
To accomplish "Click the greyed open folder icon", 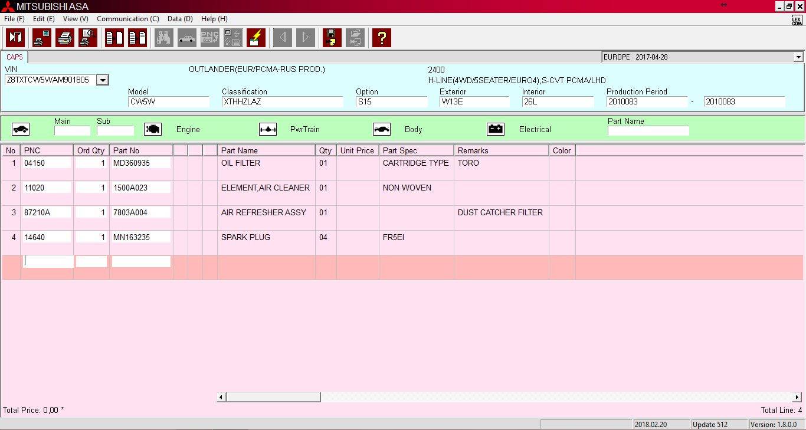I will (355, 38).
